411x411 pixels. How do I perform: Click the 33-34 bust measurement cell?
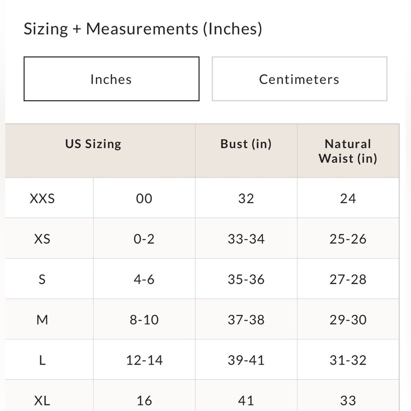coord(246,238)
